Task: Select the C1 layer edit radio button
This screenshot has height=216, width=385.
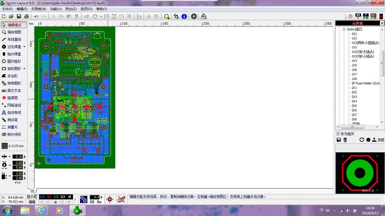Action: click(x=42, y=202)
